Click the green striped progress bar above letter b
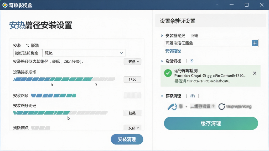 (x=60, y=113)
